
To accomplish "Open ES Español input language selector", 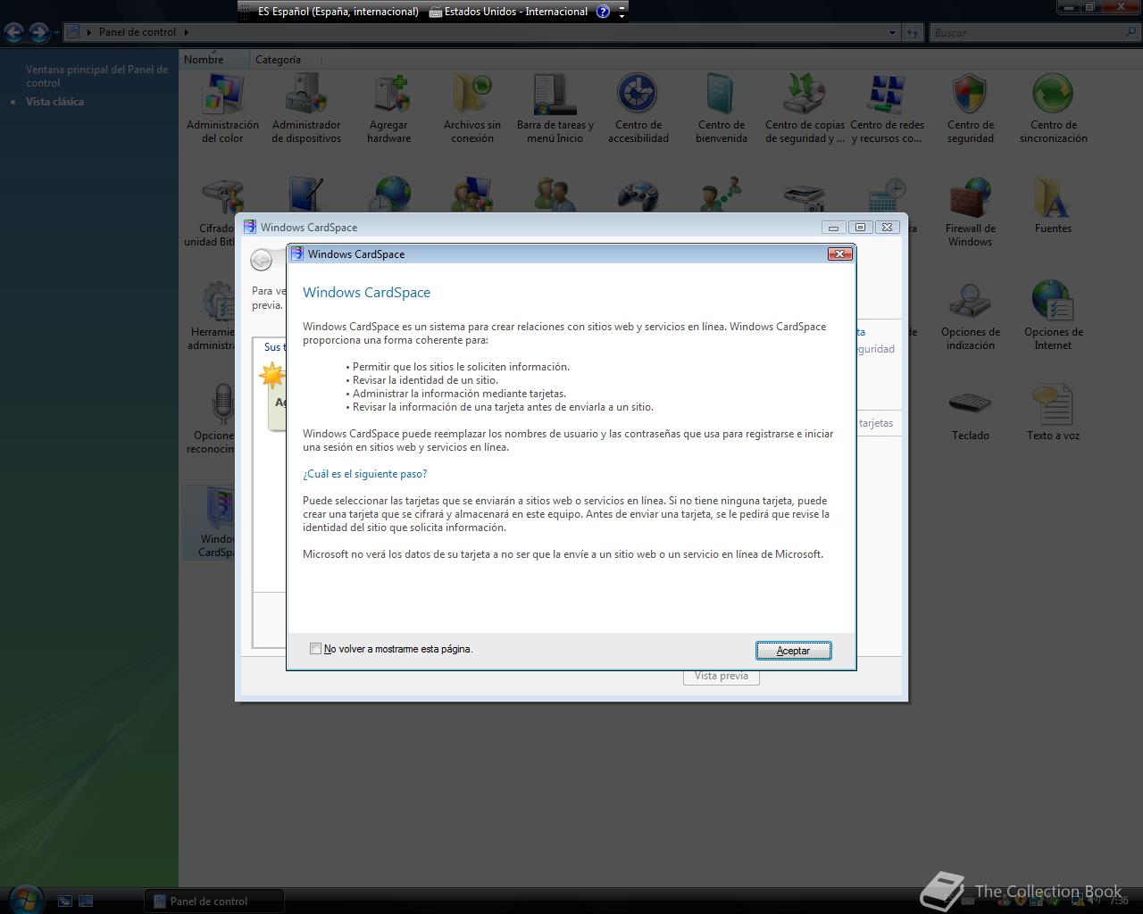I will click(x=338, y=12).
